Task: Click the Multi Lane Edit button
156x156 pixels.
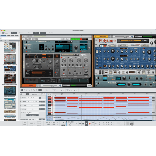Action: 32,115
